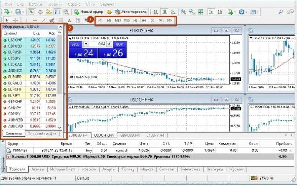
Task: Switch to the GBPUSD,H4 chart tab
Action: tap(130, 135)
